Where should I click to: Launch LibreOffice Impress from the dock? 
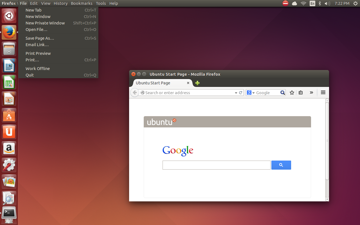[x=9, y=99]
